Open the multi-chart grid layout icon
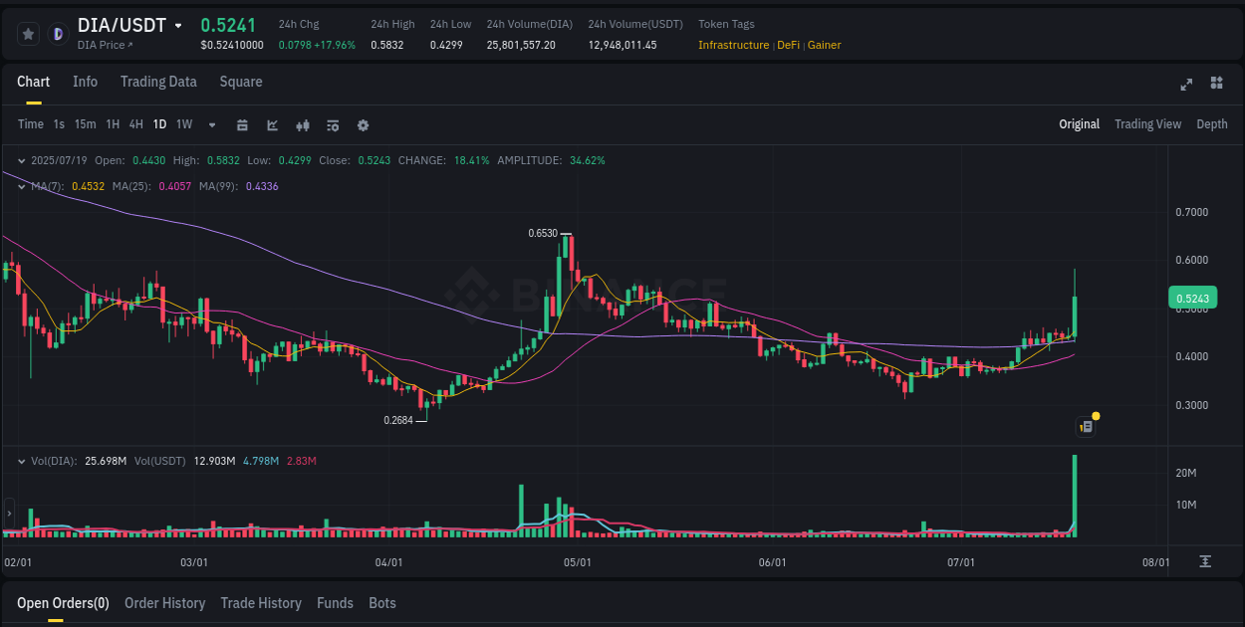Viewport: 1245px width, 627px height. (1216, 83)
